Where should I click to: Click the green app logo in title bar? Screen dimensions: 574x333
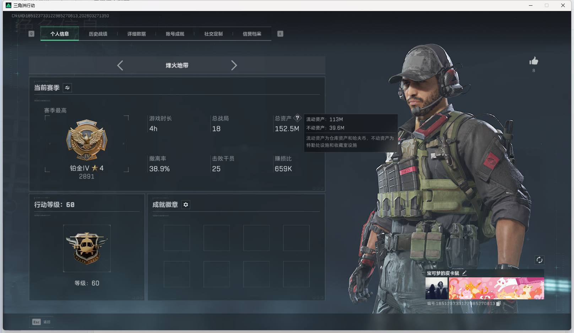[x=8, y=6]
